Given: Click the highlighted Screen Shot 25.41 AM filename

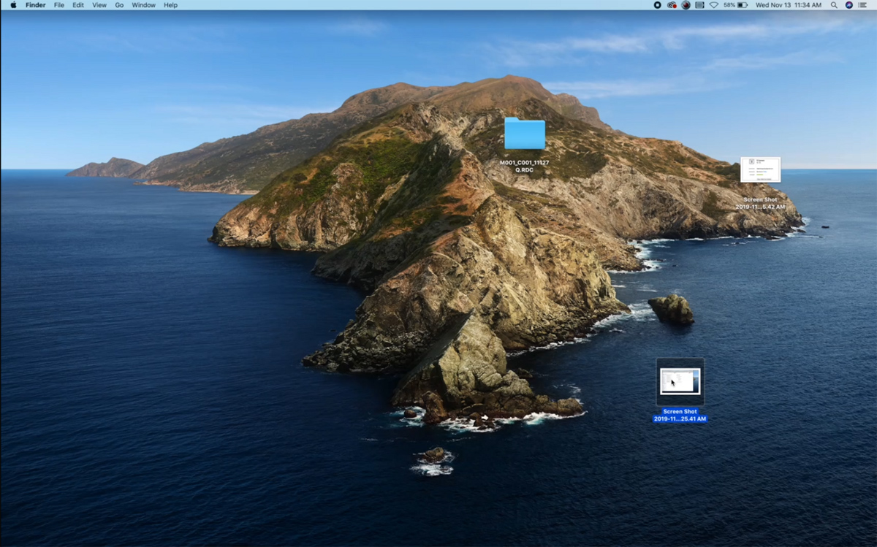Looking at the screenshot, I should (680, 415).
